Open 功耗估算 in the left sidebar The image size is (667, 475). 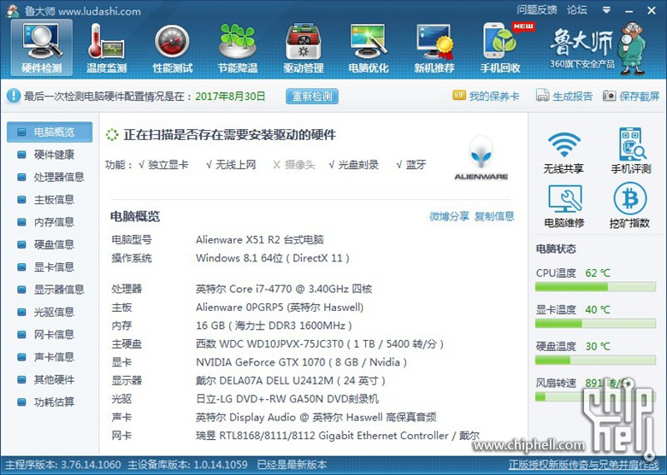point(54,402)
